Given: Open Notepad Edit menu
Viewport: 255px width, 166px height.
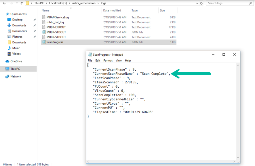Looking at the screenshot, I should coord(98,61).
